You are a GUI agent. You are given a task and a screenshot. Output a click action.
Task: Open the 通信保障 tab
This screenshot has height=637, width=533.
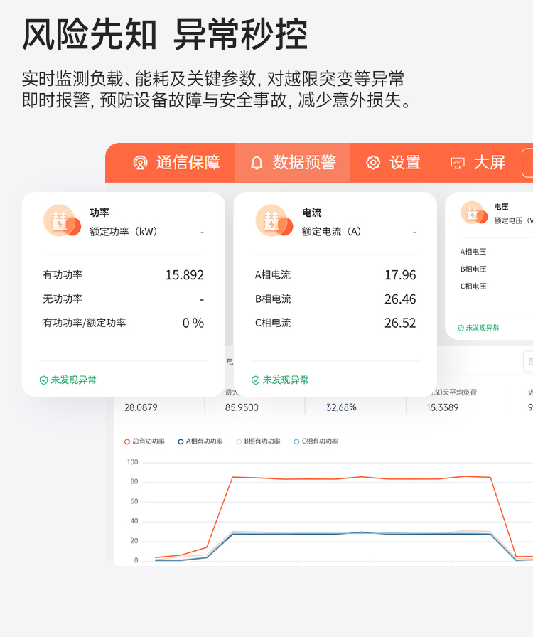click(x=176, y=163)
